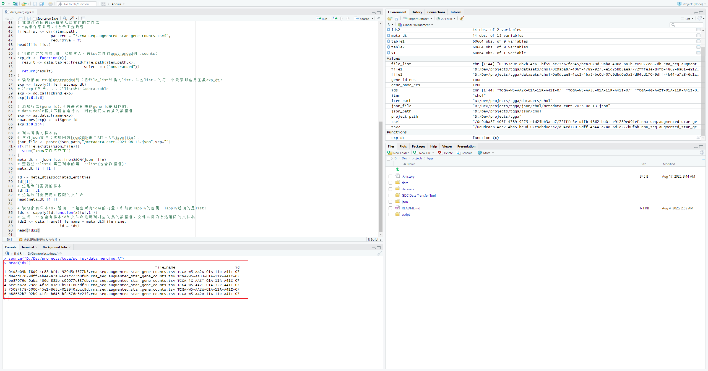Refresh the Files pane listing icon
This screenshot has height=371, width=708.
tap(702, 153)
